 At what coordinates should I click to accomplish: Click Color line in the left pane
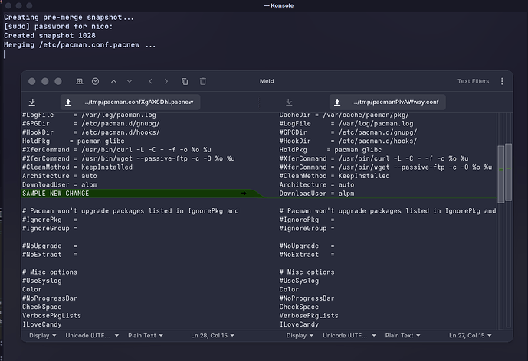(32, 289)
